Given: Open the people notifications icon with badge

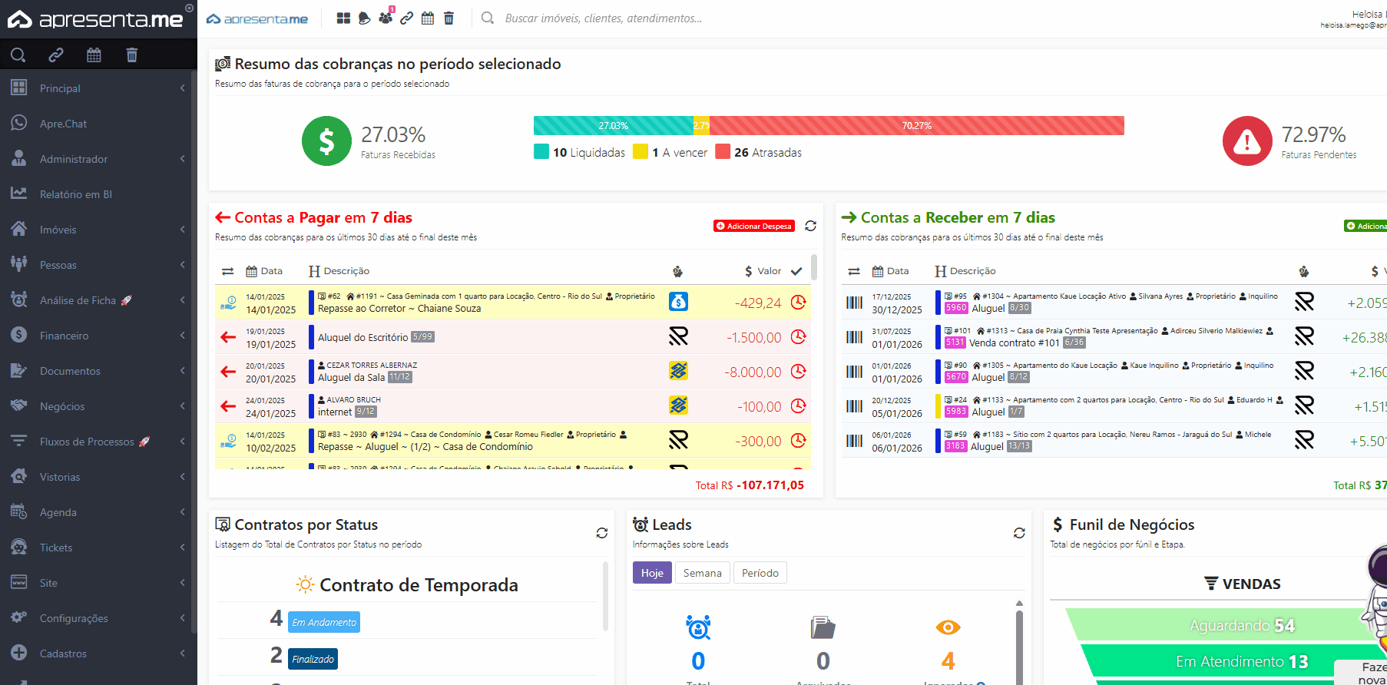Looking at the screenshot, I should point(386,16).
